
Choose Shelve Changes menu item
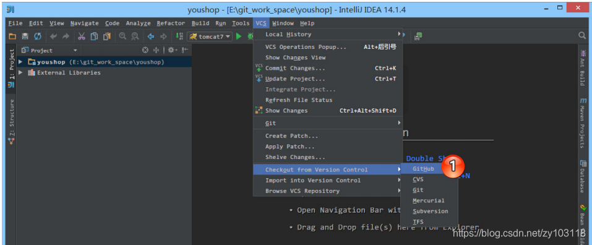click(x=328, y=157)
